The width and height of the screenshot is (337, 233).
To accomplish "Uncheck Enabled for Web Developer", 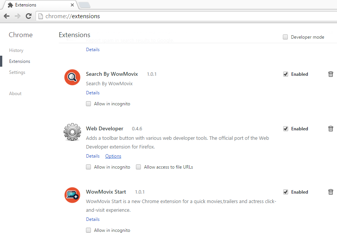I will coord(286,129).
